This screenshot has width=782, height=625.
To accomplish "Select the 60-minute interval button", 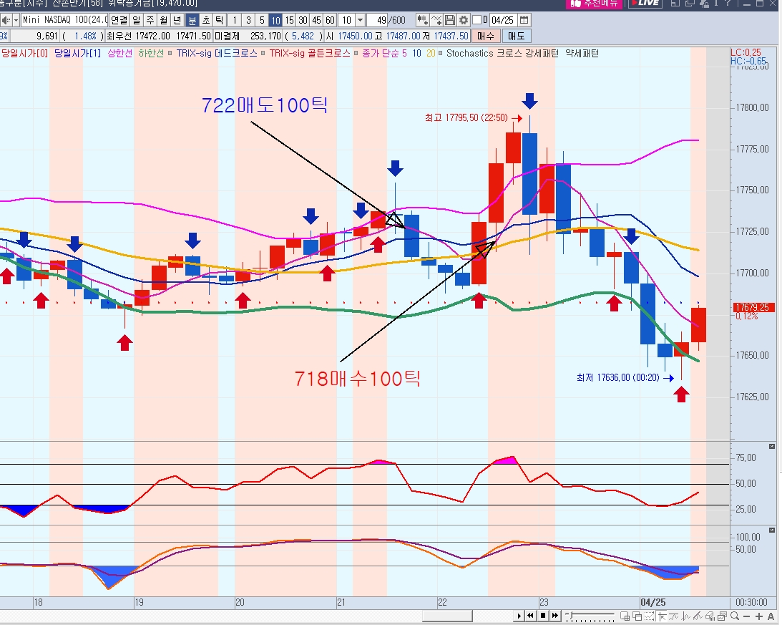I will (x=330, y=20).
